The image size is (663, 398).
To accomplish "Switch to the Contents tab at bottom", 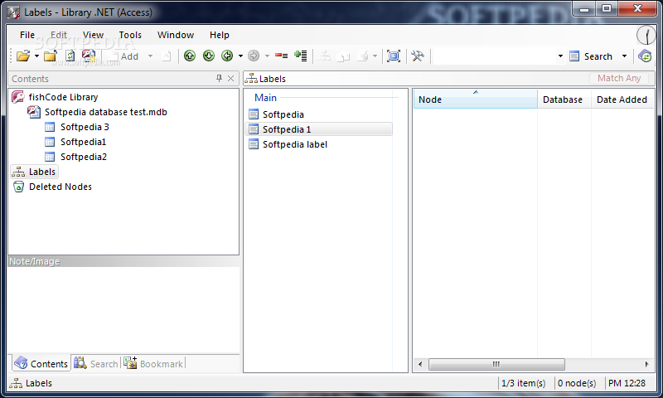I will pyautogui.click(x=41, y=363).
